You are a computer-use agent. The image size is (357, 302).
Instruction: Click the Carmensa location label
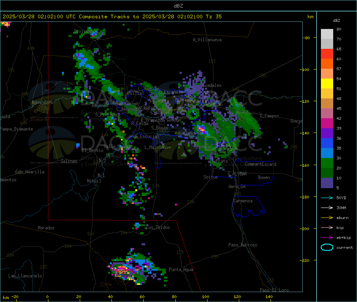tap(243, 201)
